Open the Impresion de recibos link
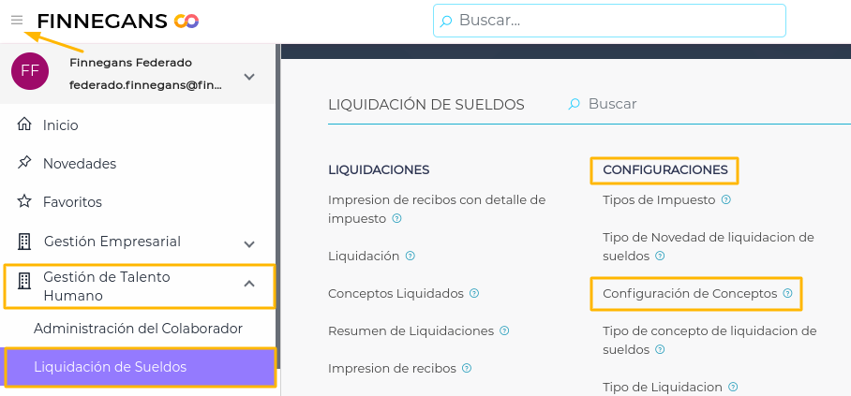851x396 pixels. (x=392, y=368)
